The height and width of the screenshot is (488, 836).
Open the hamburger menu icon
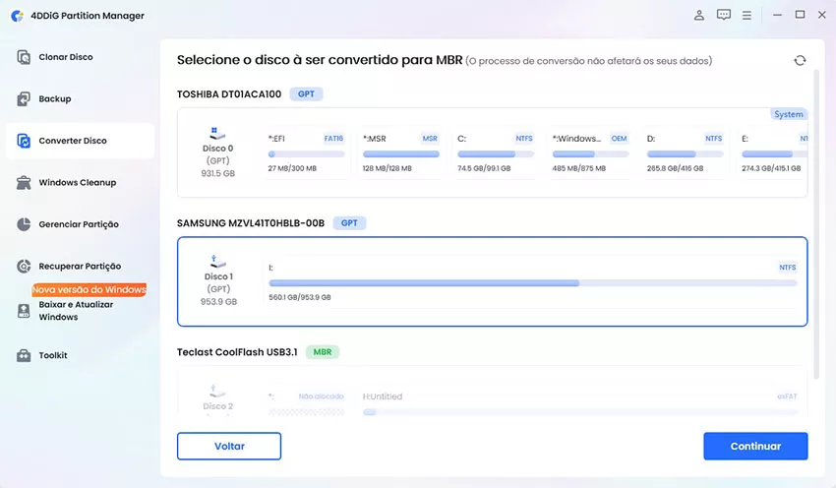click(x=746, y=16)
